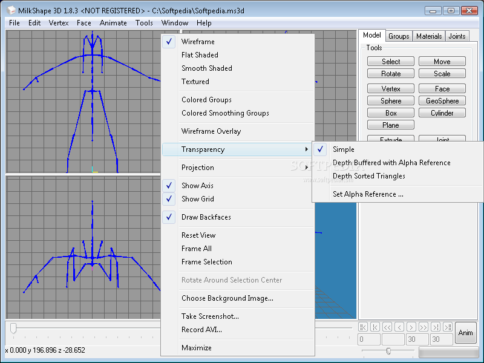Expand the Transparency submenu arrow
Screen dimensions: 484x363
pyautogui.click(x=306, y=149)
